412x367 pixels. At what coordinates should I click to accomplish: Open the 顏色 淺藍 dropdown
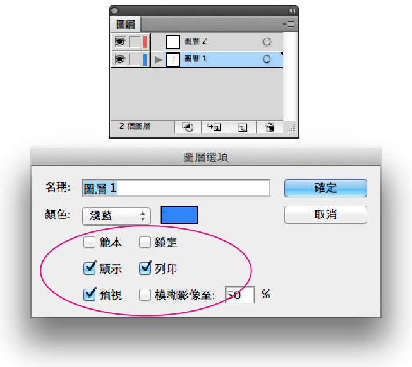[x=116, y=216]
